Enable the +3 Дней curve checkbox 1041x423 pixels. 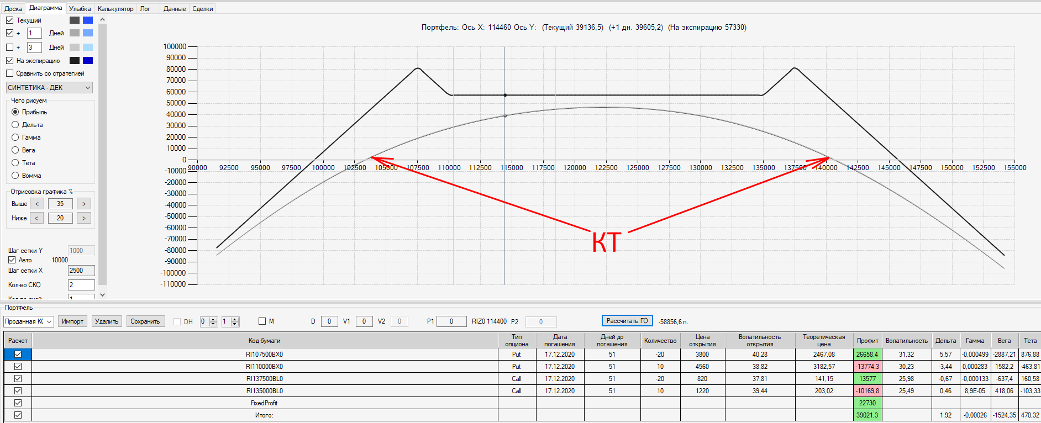(10, 47)
